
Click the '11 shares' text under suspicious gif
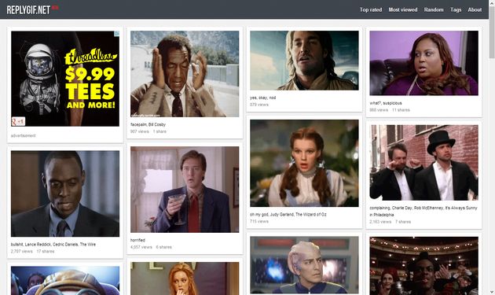[x=401, y=110]
